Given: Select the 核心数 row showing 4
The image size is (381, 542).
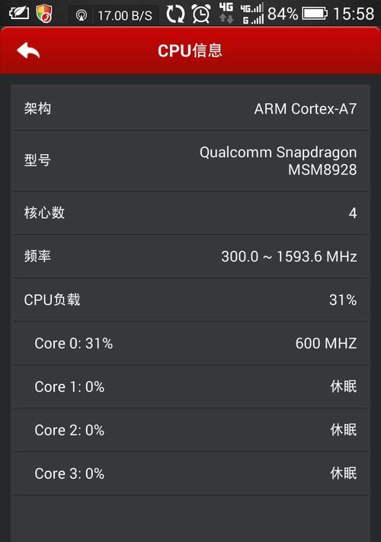Looking at the screenshot, I should 190,213.
